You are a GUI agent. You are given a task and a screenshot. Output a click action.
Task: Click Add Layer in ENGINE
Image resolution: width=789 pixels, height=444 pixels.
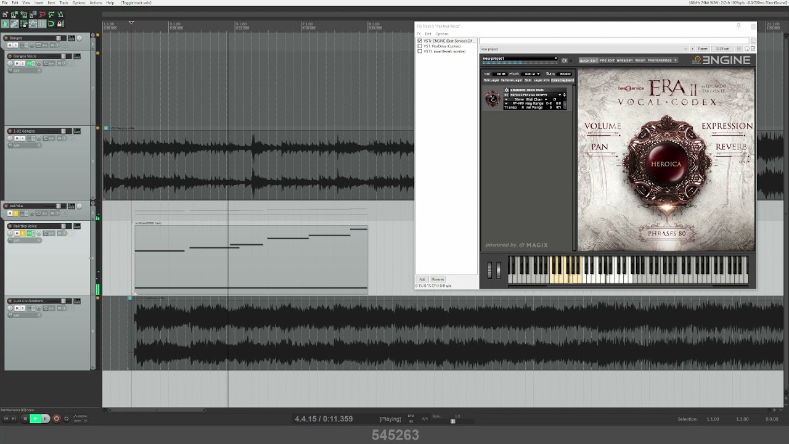click(x=491, y=80)
